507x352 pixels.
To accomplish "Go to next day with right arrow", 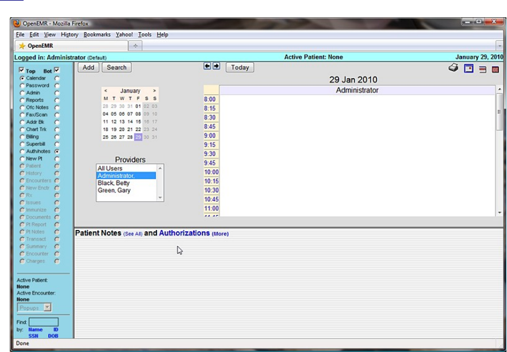I will tap(216, 66).
